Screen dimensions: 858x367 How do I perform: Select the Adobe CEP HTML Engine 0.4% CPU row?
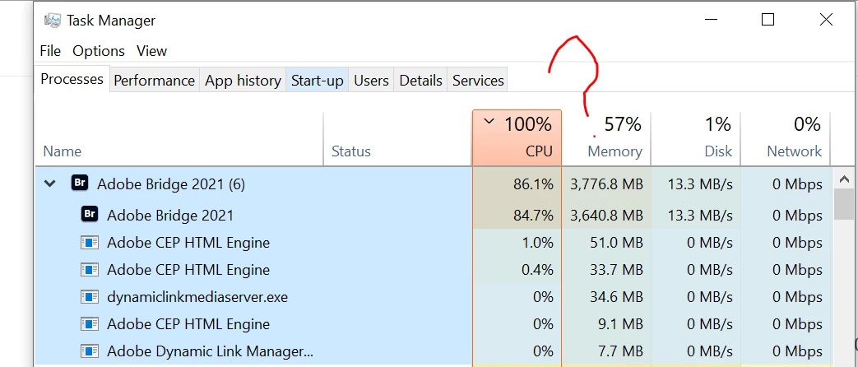click(x=433, y=270)
